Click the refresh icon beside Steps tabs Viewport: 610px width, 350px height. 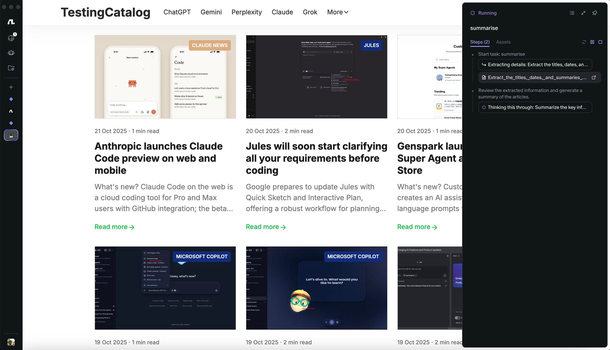584,42
